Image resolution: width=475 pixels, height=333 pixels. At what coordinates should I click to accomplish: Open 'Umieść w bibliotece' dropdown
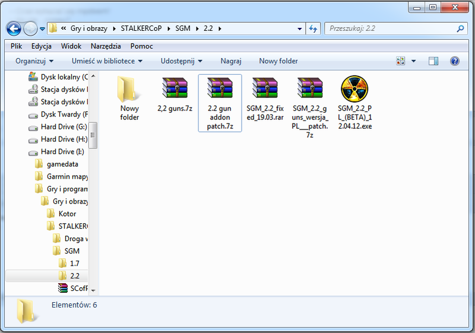point(107,61)
